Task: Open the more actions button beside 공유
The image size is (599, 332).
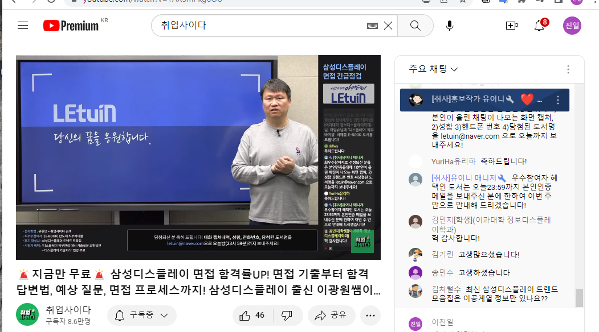Action: point(370,315)
